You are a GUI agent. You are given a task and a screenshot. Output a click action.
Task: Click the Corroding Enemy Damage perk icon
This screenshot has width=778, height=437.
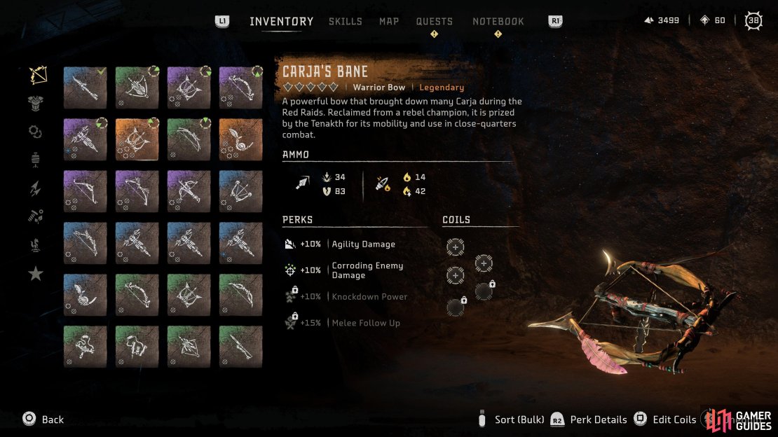point(289,270)
